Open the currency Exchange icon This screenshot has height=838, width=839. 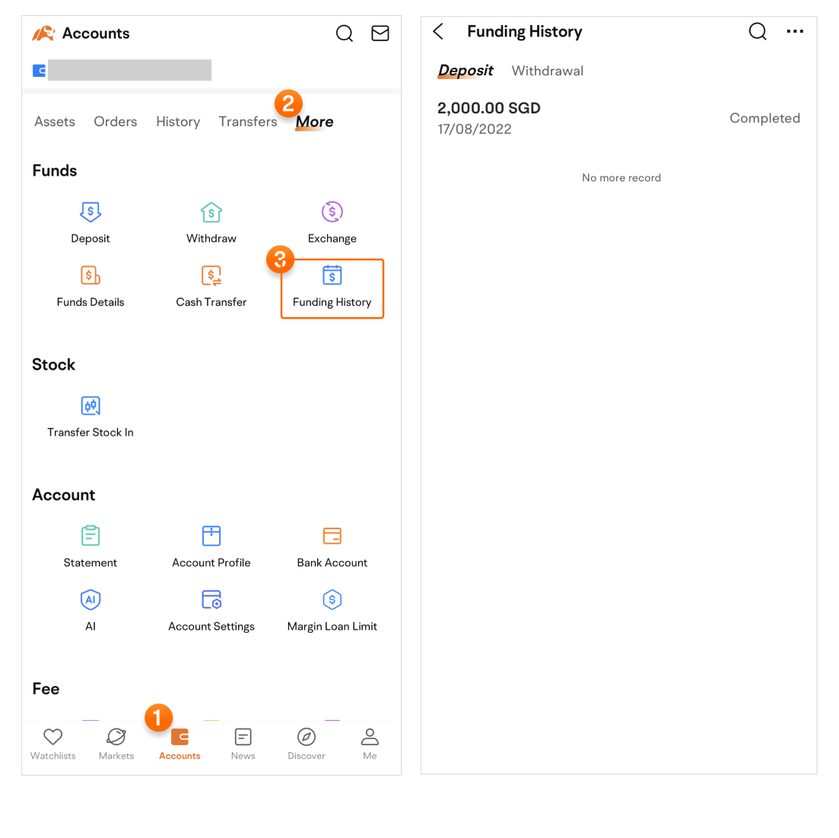click(332, 212)
